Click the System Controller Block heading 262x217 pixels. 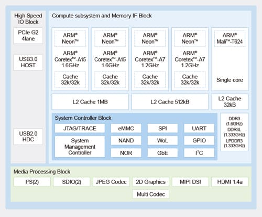click(x=83, y=118)
